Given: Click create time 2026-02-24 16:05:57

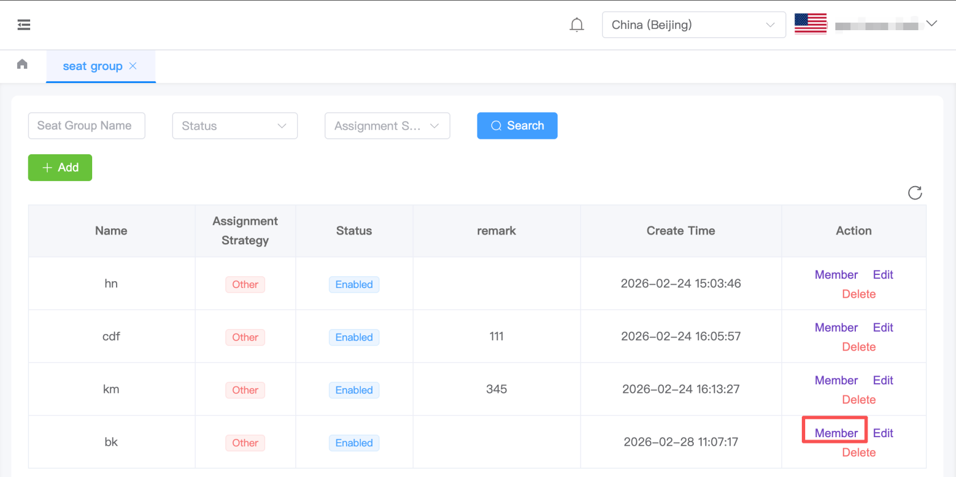Looking at the screenshot, I should click(681, 336).
